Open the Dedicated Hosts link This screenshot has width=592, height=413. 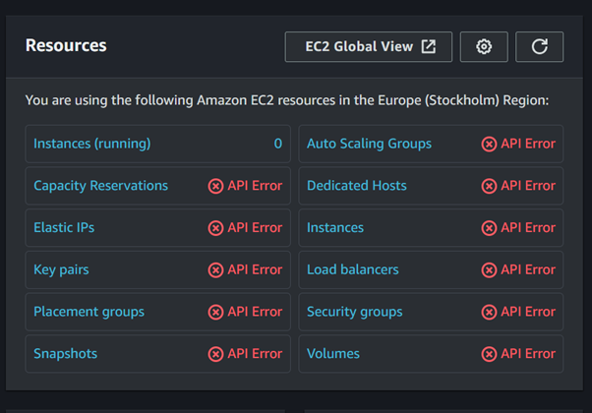pyautogui.click(x=356, y=186)
